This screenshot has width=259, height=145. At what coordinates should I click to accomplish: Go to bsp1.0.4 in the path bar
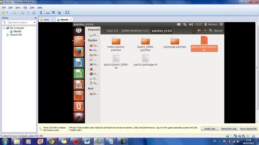point(113,31)
